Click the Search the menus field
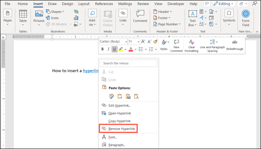261x149 pixels. [x=128, y=63]
